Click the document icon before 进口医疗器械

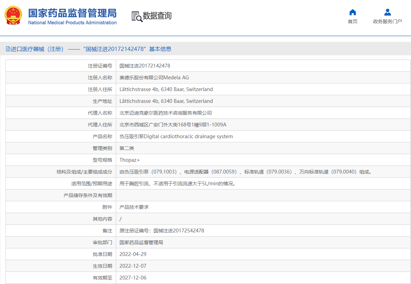click(8, 49)
